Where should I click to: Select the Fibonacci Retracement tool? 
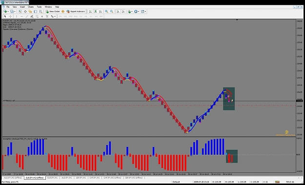pyautogui.click(x=37, y=16)
